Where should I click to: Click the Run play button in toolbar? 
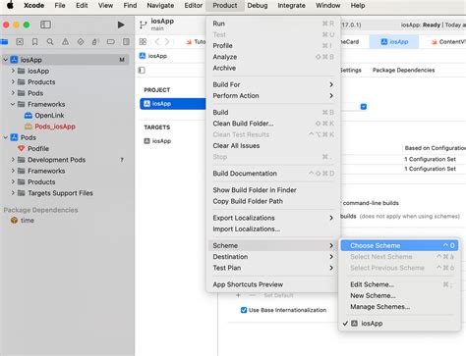pyautogui.click(x=121, y=25)
